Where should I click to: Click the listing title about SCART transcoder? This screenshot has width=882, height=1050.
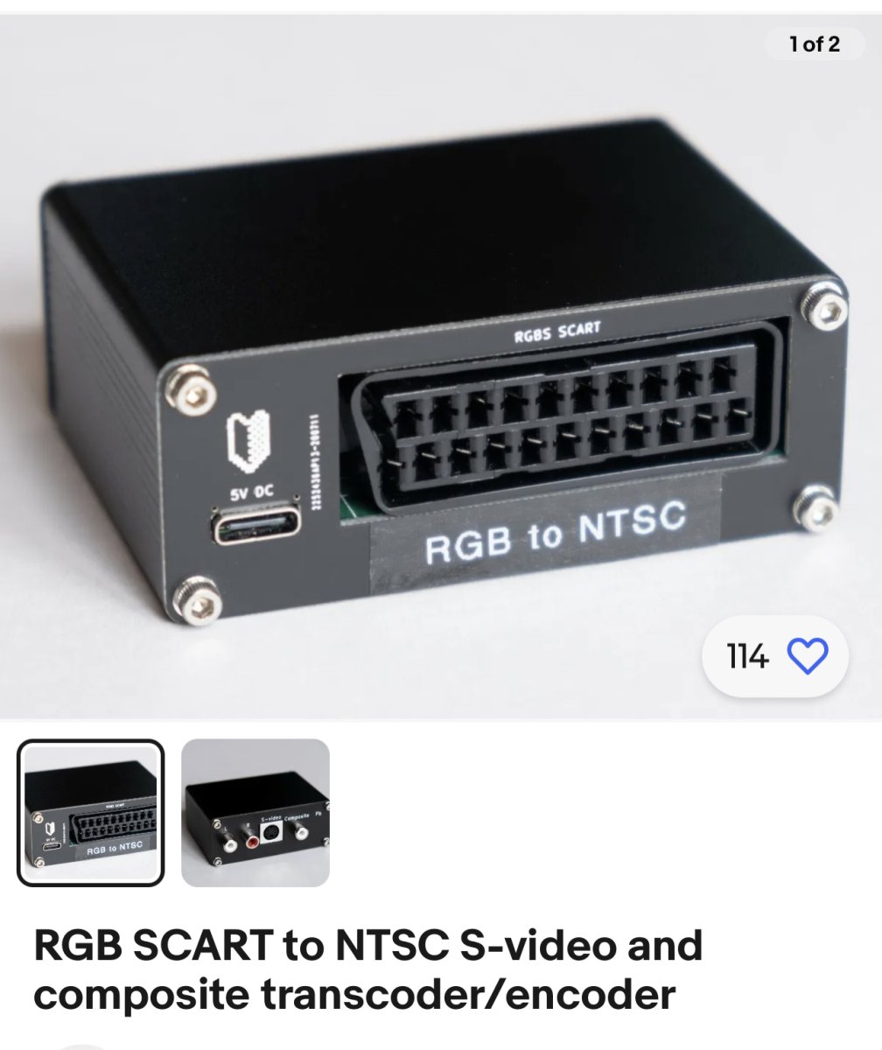click(x=367, y=969)
